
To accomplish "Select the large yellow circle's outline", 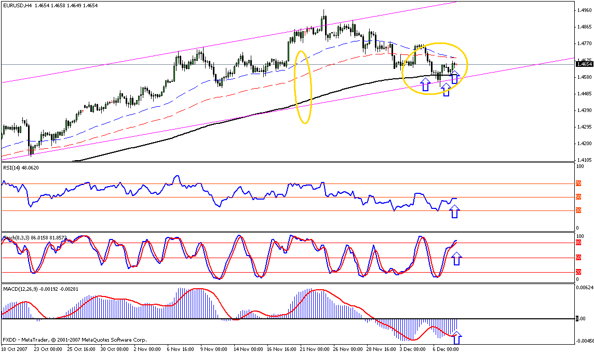I will [x=435, y=68].
